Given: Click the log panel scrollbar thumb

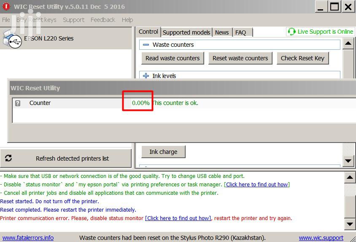Looking at the screenshot, I should [x=350, y=206].
